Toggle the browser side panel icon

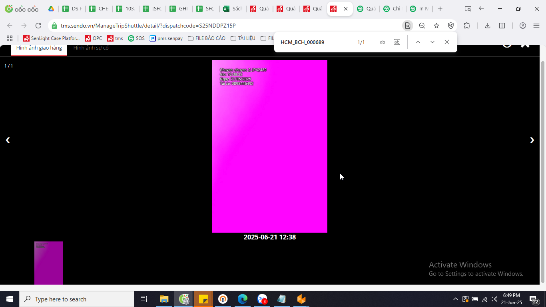point(502,26)
